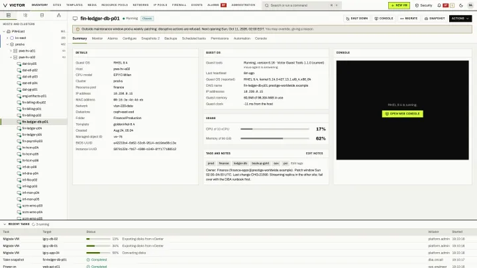Click VM icon next to dat-bi-p05

(x=19, y=64)
